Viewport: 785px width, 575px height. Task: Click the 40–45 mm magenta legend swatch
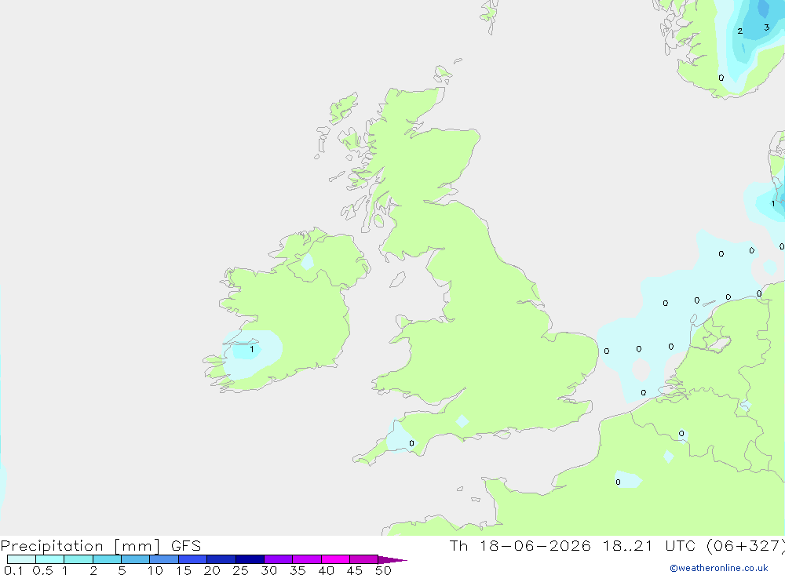[x=335, y=559]
